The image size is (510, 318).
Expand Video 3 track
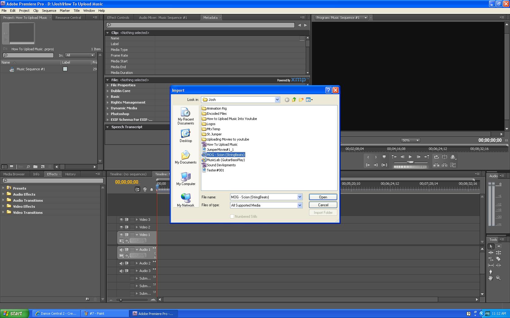[x=137, y=220]
